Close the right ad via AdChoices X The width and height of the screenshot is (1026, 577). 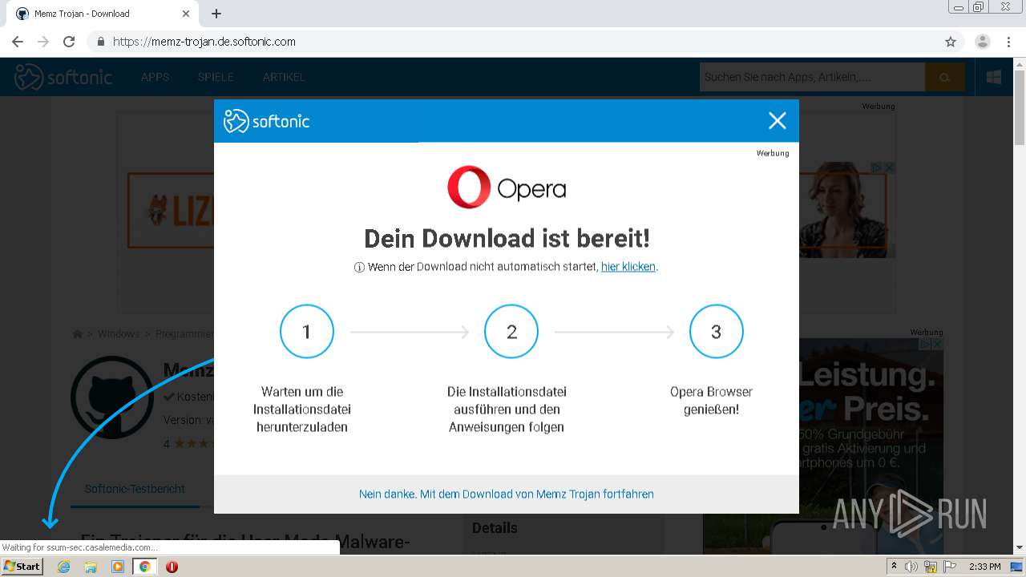click(935, 344)
